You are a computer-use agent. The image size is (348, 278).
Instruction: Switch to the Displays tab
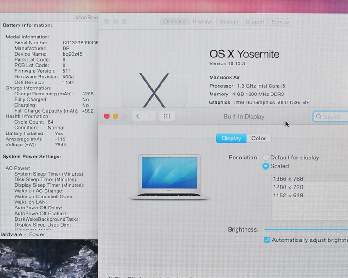(x=203, y=22)
